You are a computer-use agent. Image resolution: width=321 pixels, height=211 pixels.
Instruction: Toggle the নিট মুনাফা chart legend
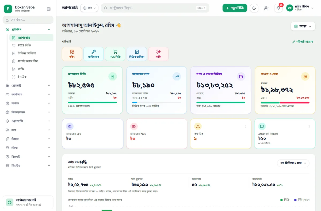[302, 200]
